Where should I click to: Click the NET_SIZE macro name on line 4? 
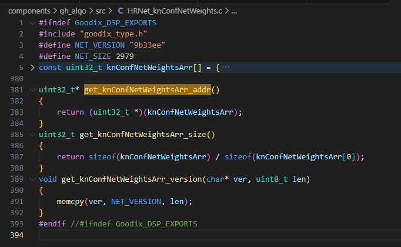tap(93, 56)
